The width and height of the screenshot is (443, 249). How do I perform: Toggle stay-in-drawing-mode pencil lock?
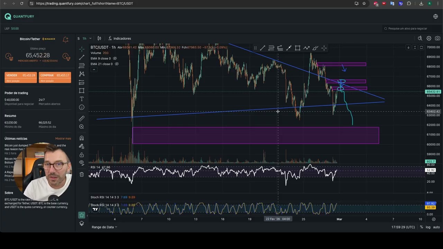82,146
